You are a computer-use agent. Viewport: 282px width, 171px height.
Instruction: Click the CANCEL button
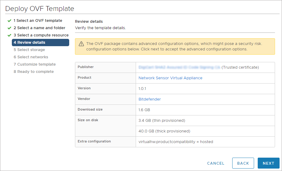pos(216,163)
